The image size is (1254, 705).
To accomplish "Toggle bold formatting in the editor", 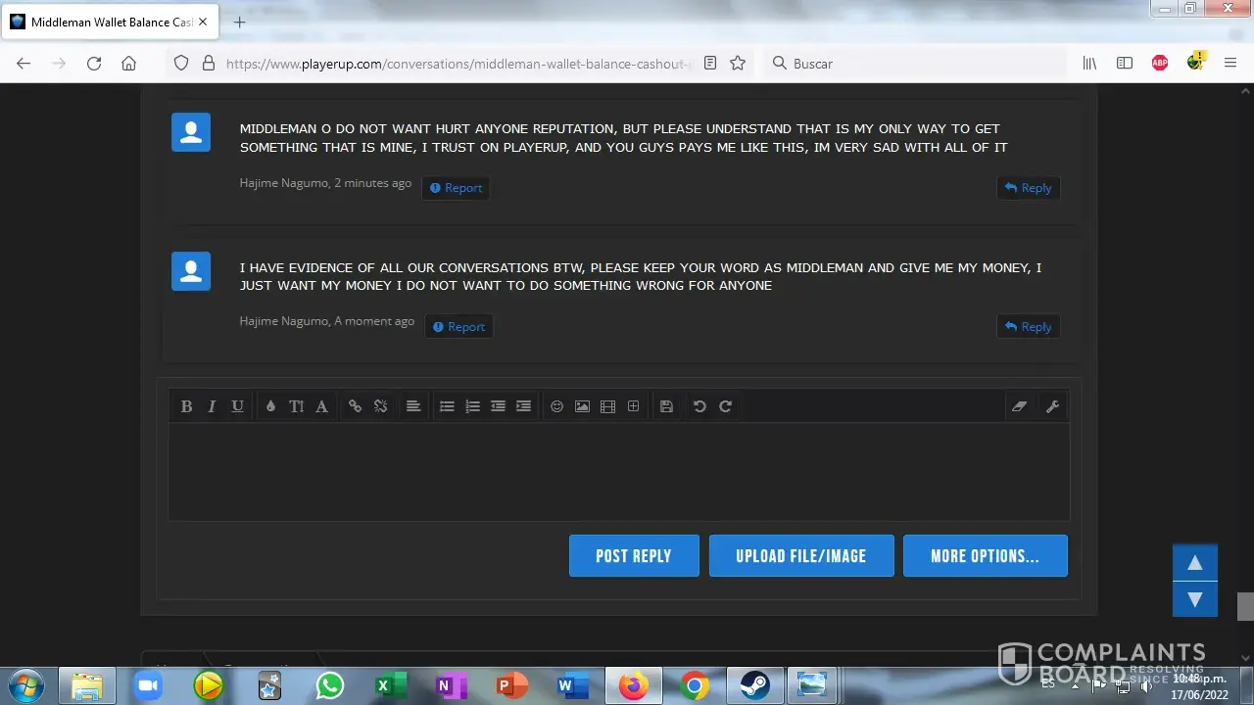I will point(186,406).
